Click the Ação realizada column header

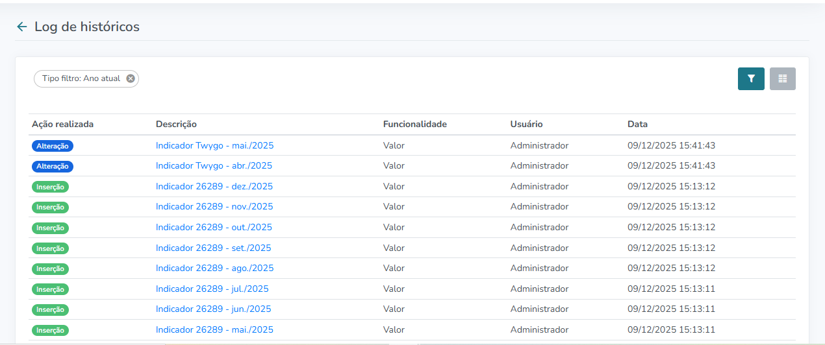[63, 124]
